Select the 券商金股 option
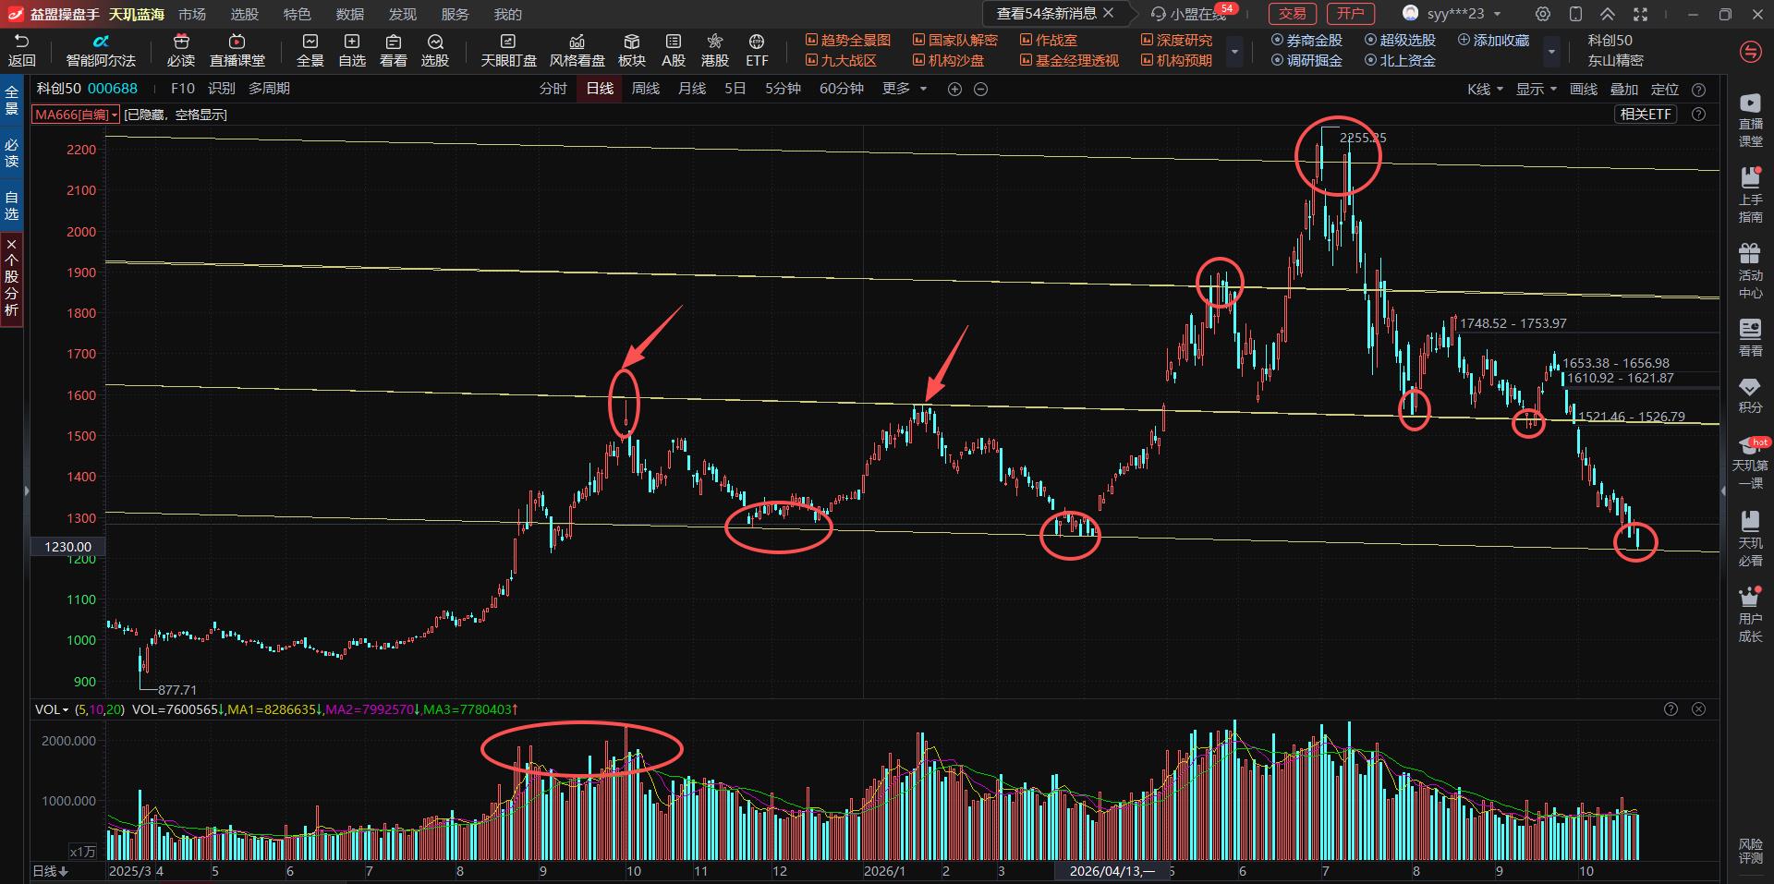Screen dimensions: 1774x884 (1306, 41)
